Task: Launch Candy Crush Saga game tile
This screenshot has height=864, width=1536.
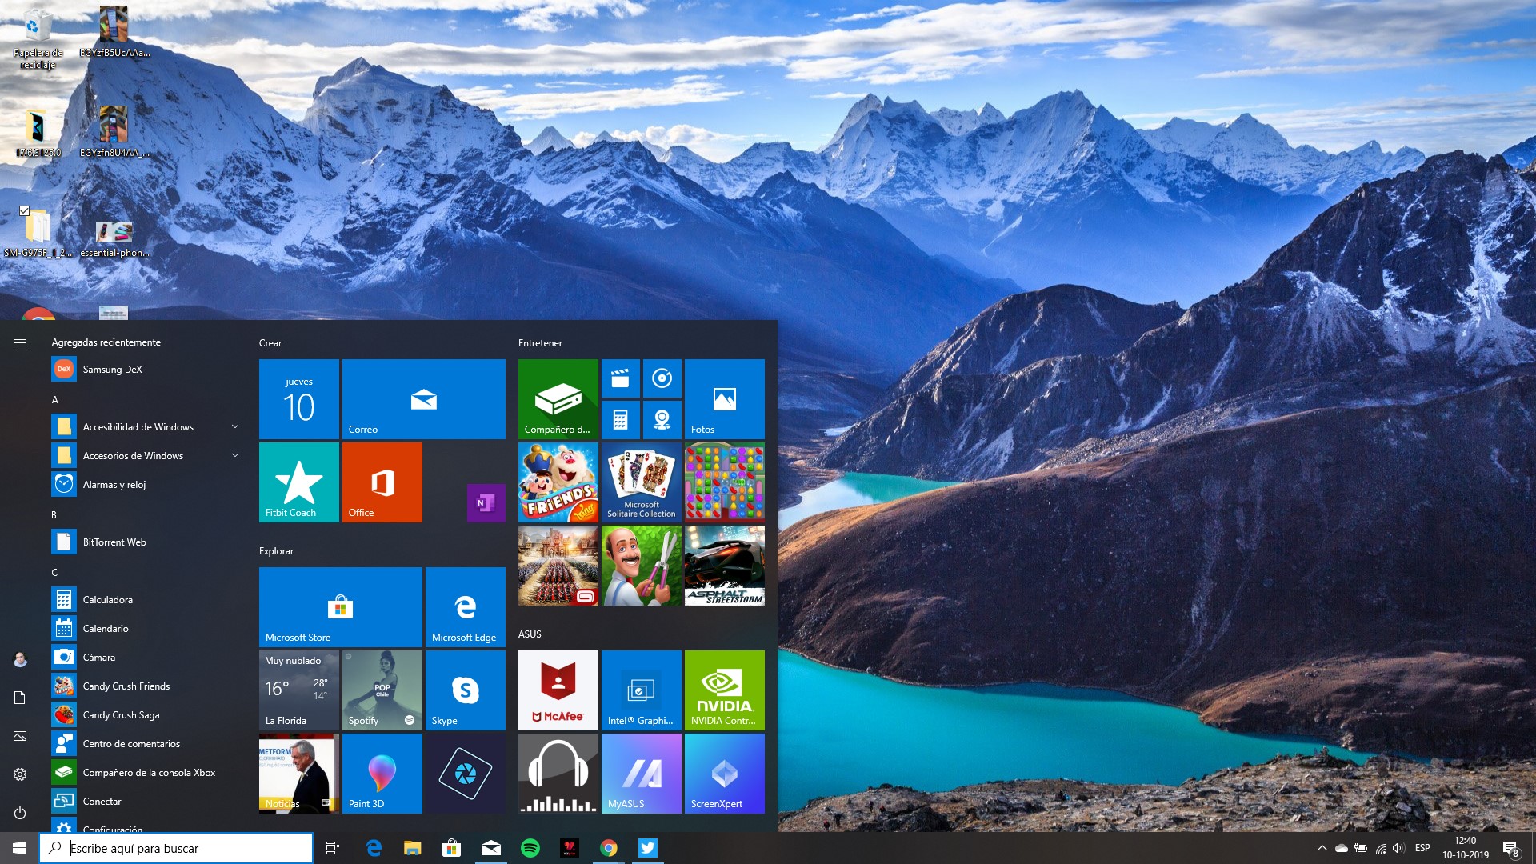Action: coord(725,482)
